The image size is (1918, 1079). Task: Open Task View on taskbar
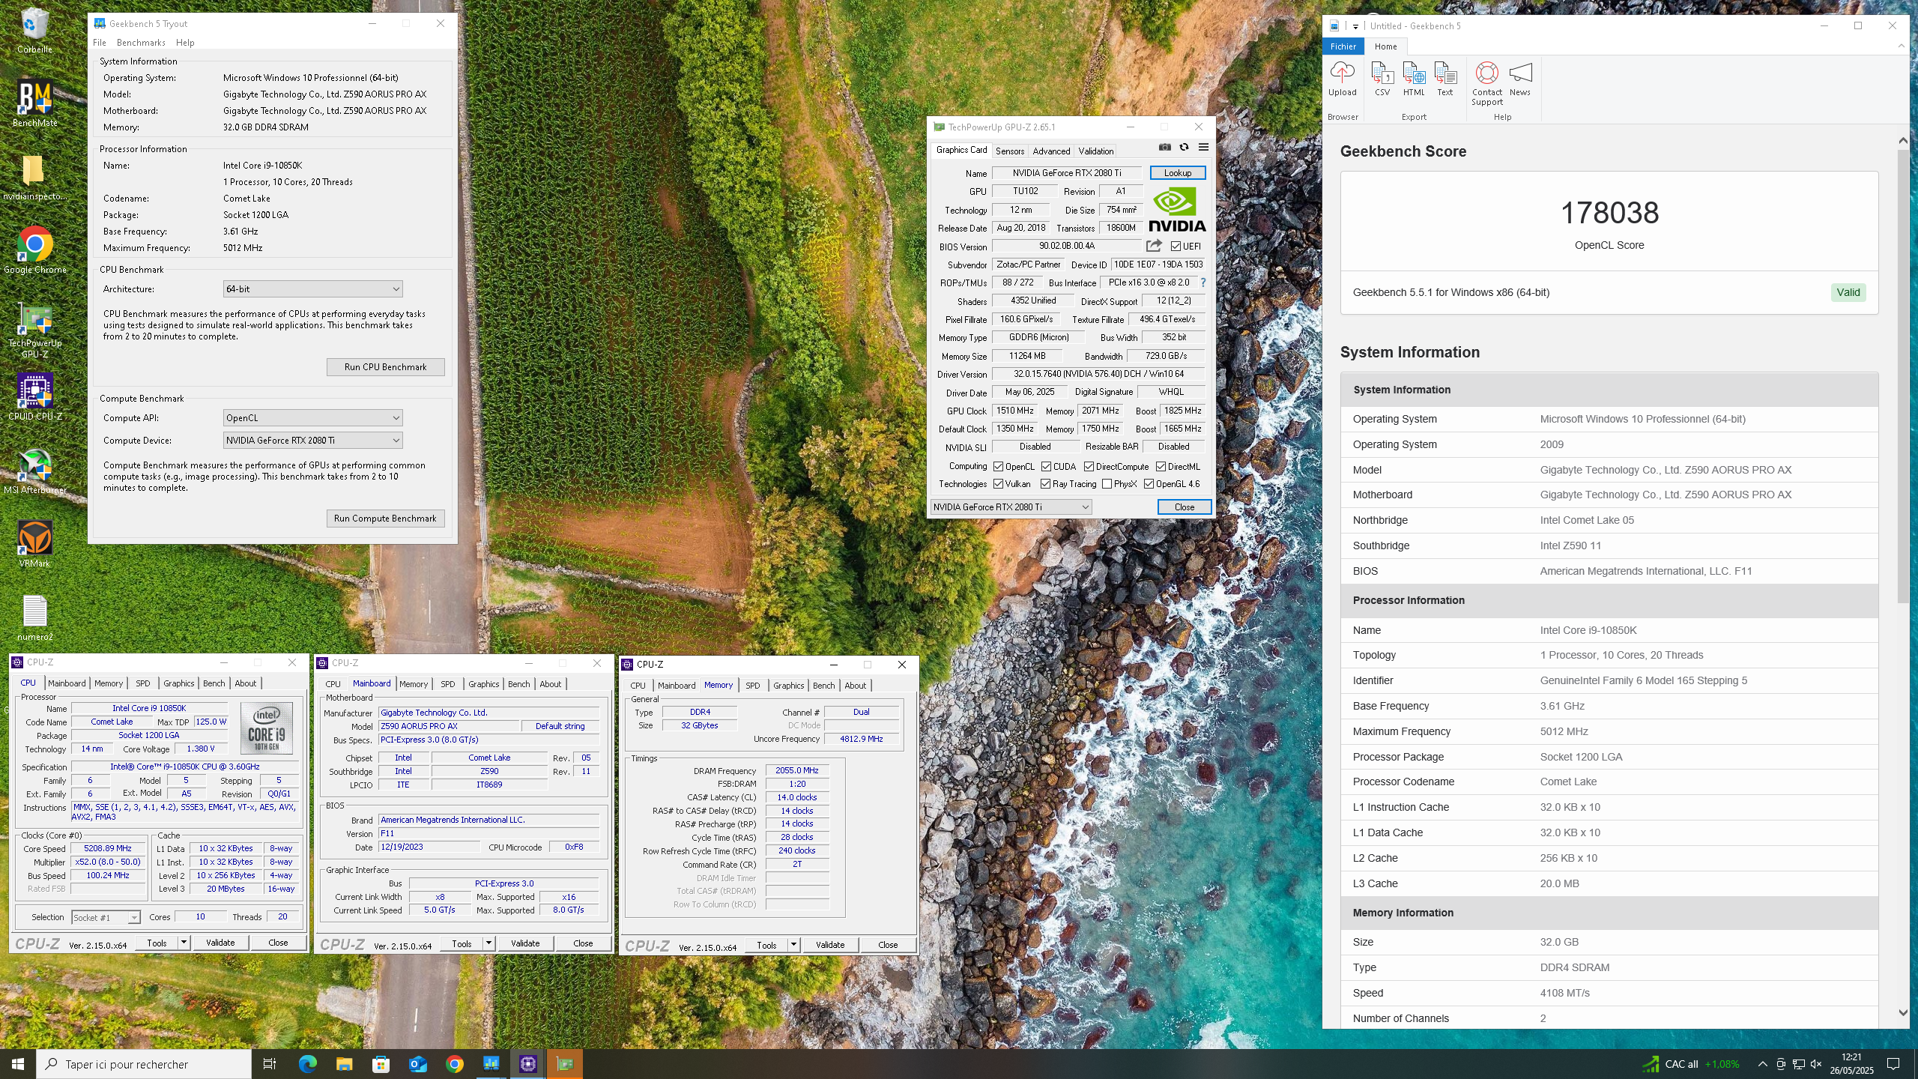pos(270,1064)
